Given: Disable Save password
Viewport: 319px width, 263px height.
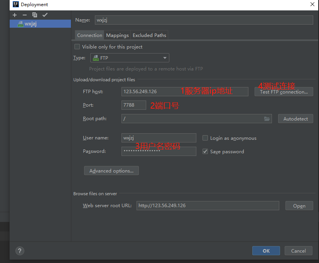Looking at the screenshot, I should coord(205,151).
